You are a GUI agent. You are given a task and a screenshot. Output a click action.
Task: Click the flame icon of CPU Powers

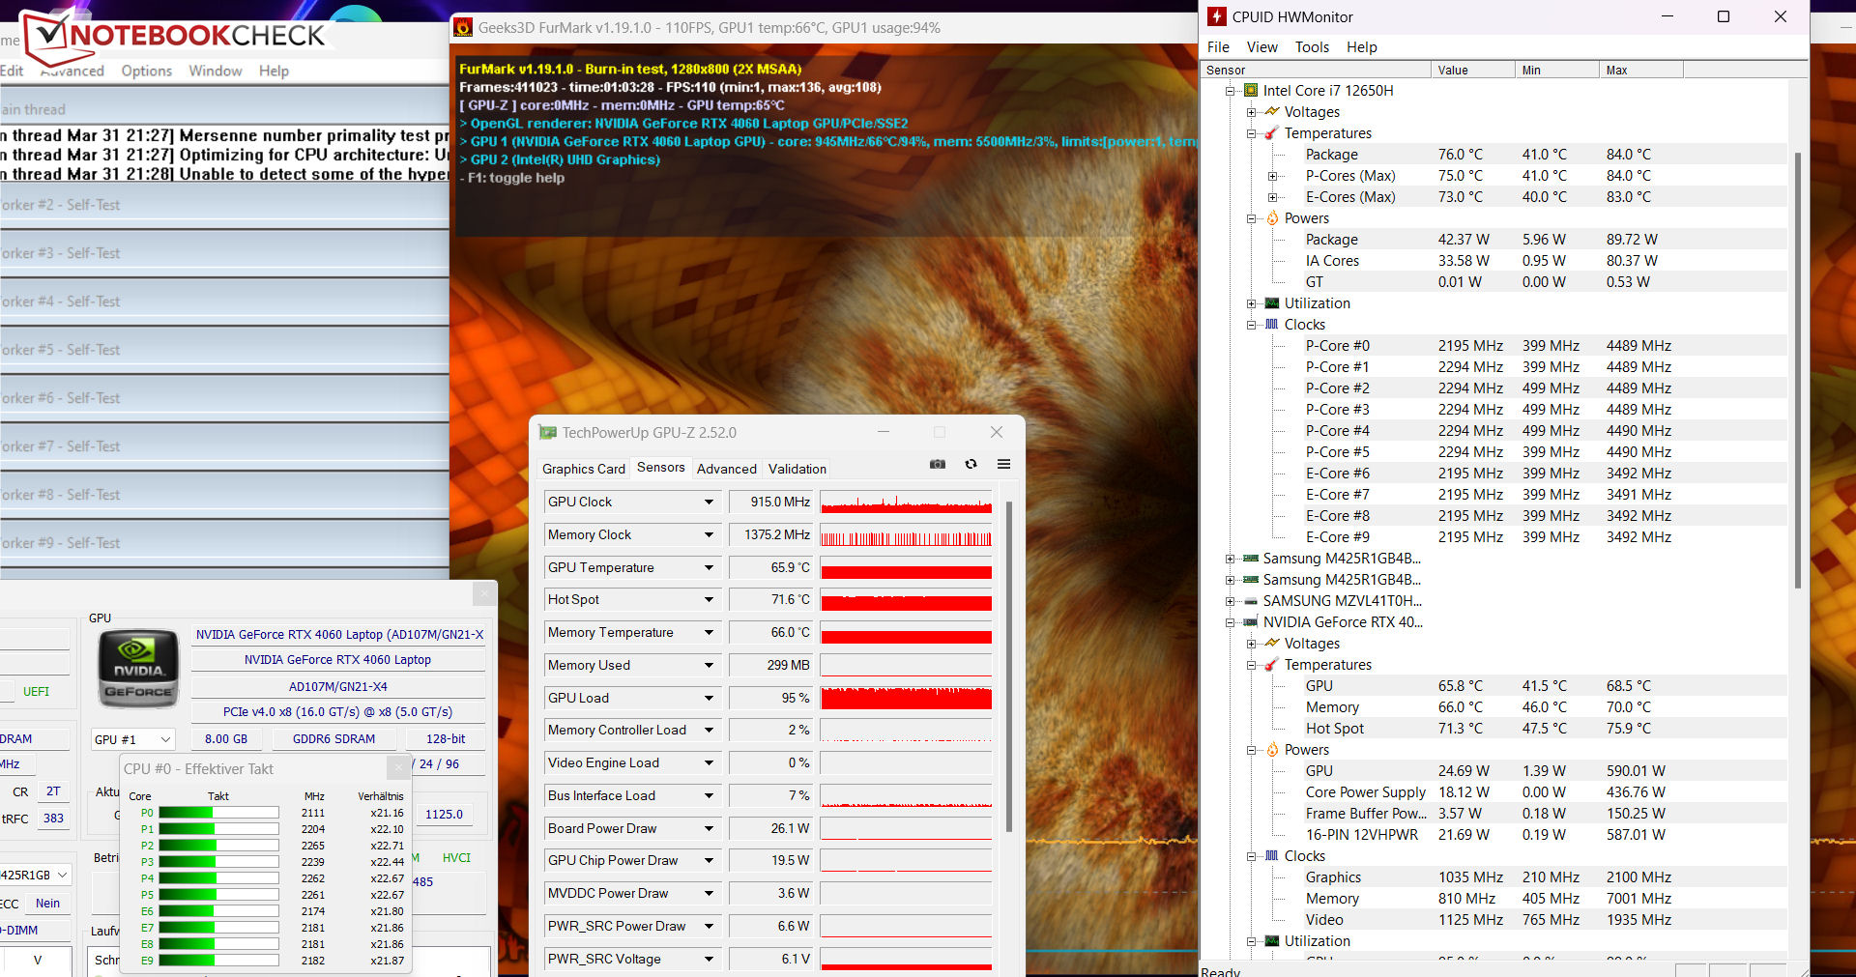[1272, 218]
